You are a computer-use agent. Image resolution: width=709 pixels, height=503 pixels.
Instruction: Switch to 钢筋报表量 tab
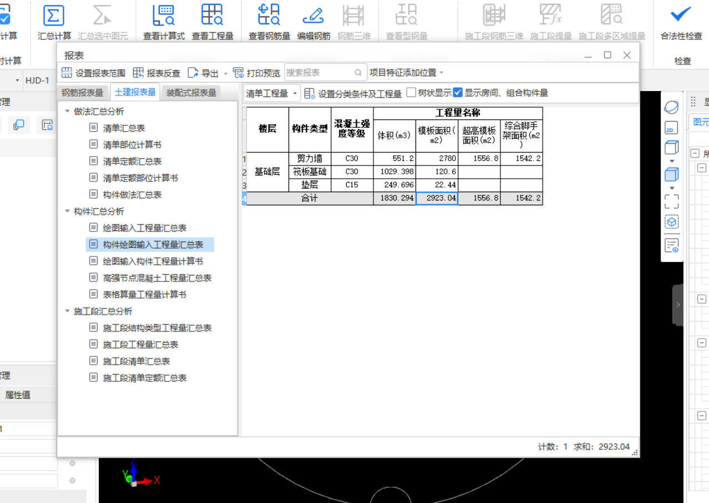click(83, 93)
